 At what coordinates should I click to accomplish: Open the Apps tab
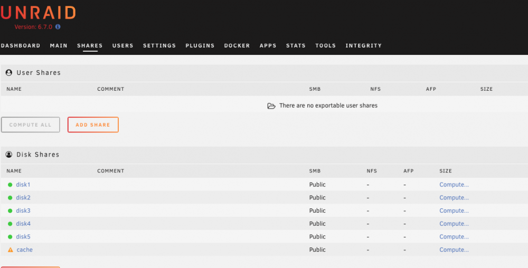[x=268, y=45]
